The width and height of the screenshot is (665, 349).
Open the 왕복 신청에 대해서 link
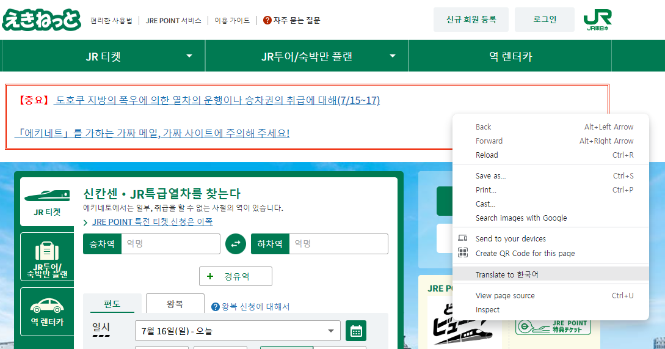255,307
